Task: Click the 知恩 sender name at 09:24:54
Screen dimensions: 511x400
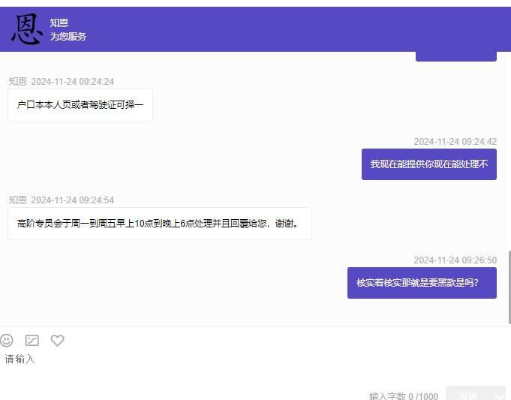Action: (x=18, y=200)
